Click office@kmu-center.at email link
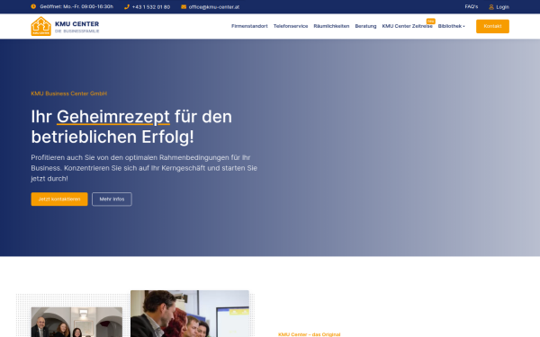This screenshot has width=540, height=337. click(214, 7)
